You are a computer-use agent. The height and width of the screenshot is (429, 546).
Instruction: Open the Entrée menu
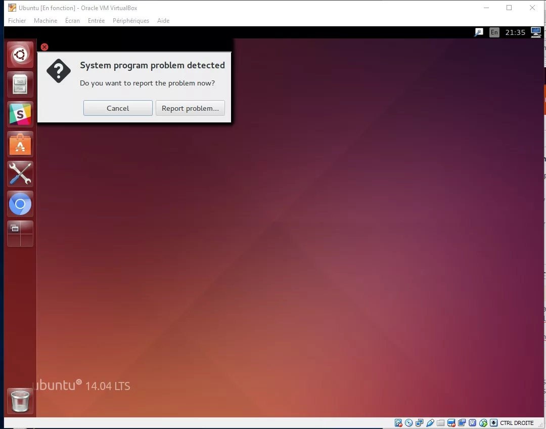pos(96,21)
